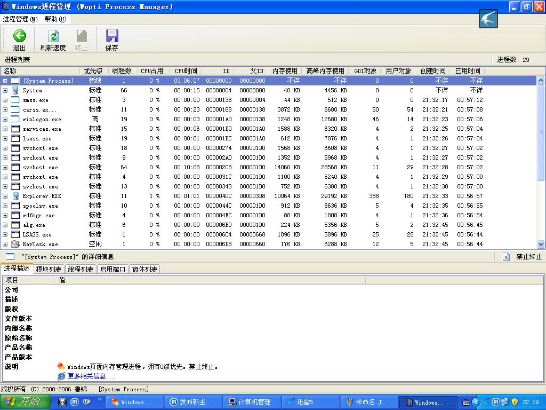Click the description (说明) row app icon

click(x=61, y=366)
